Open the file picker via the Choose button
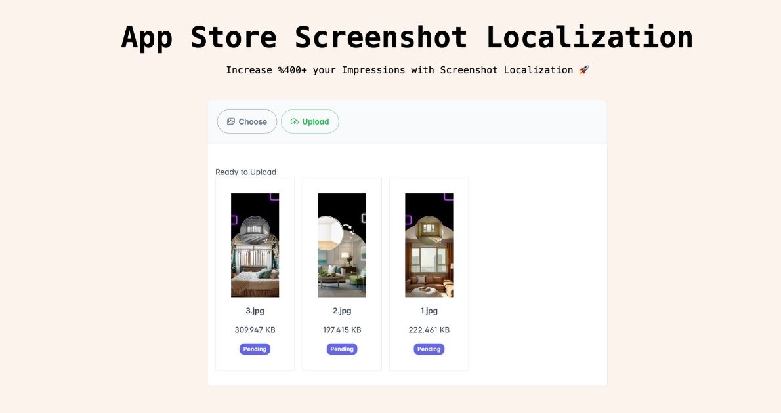This screenshot has height=413, width=781. coord(247,121)
